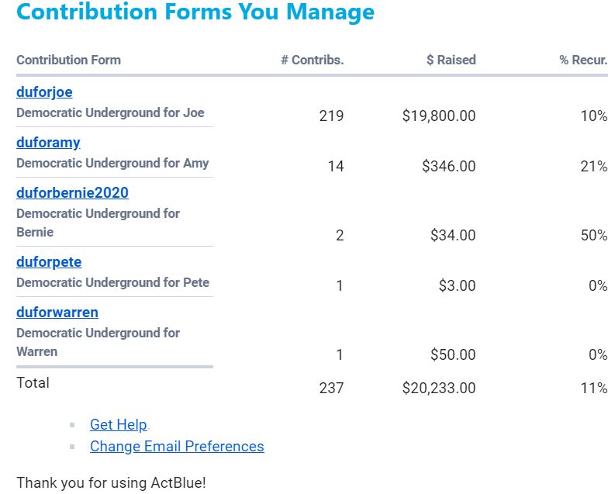The image size is (615, 494).
Task: Click the % Recur. column header
Action: [583, 60]
